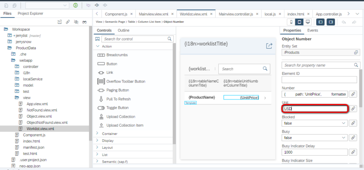364x170 pixels.
Task: Click the redo arrow in layout editor
Action: click(x=354, y=22)
